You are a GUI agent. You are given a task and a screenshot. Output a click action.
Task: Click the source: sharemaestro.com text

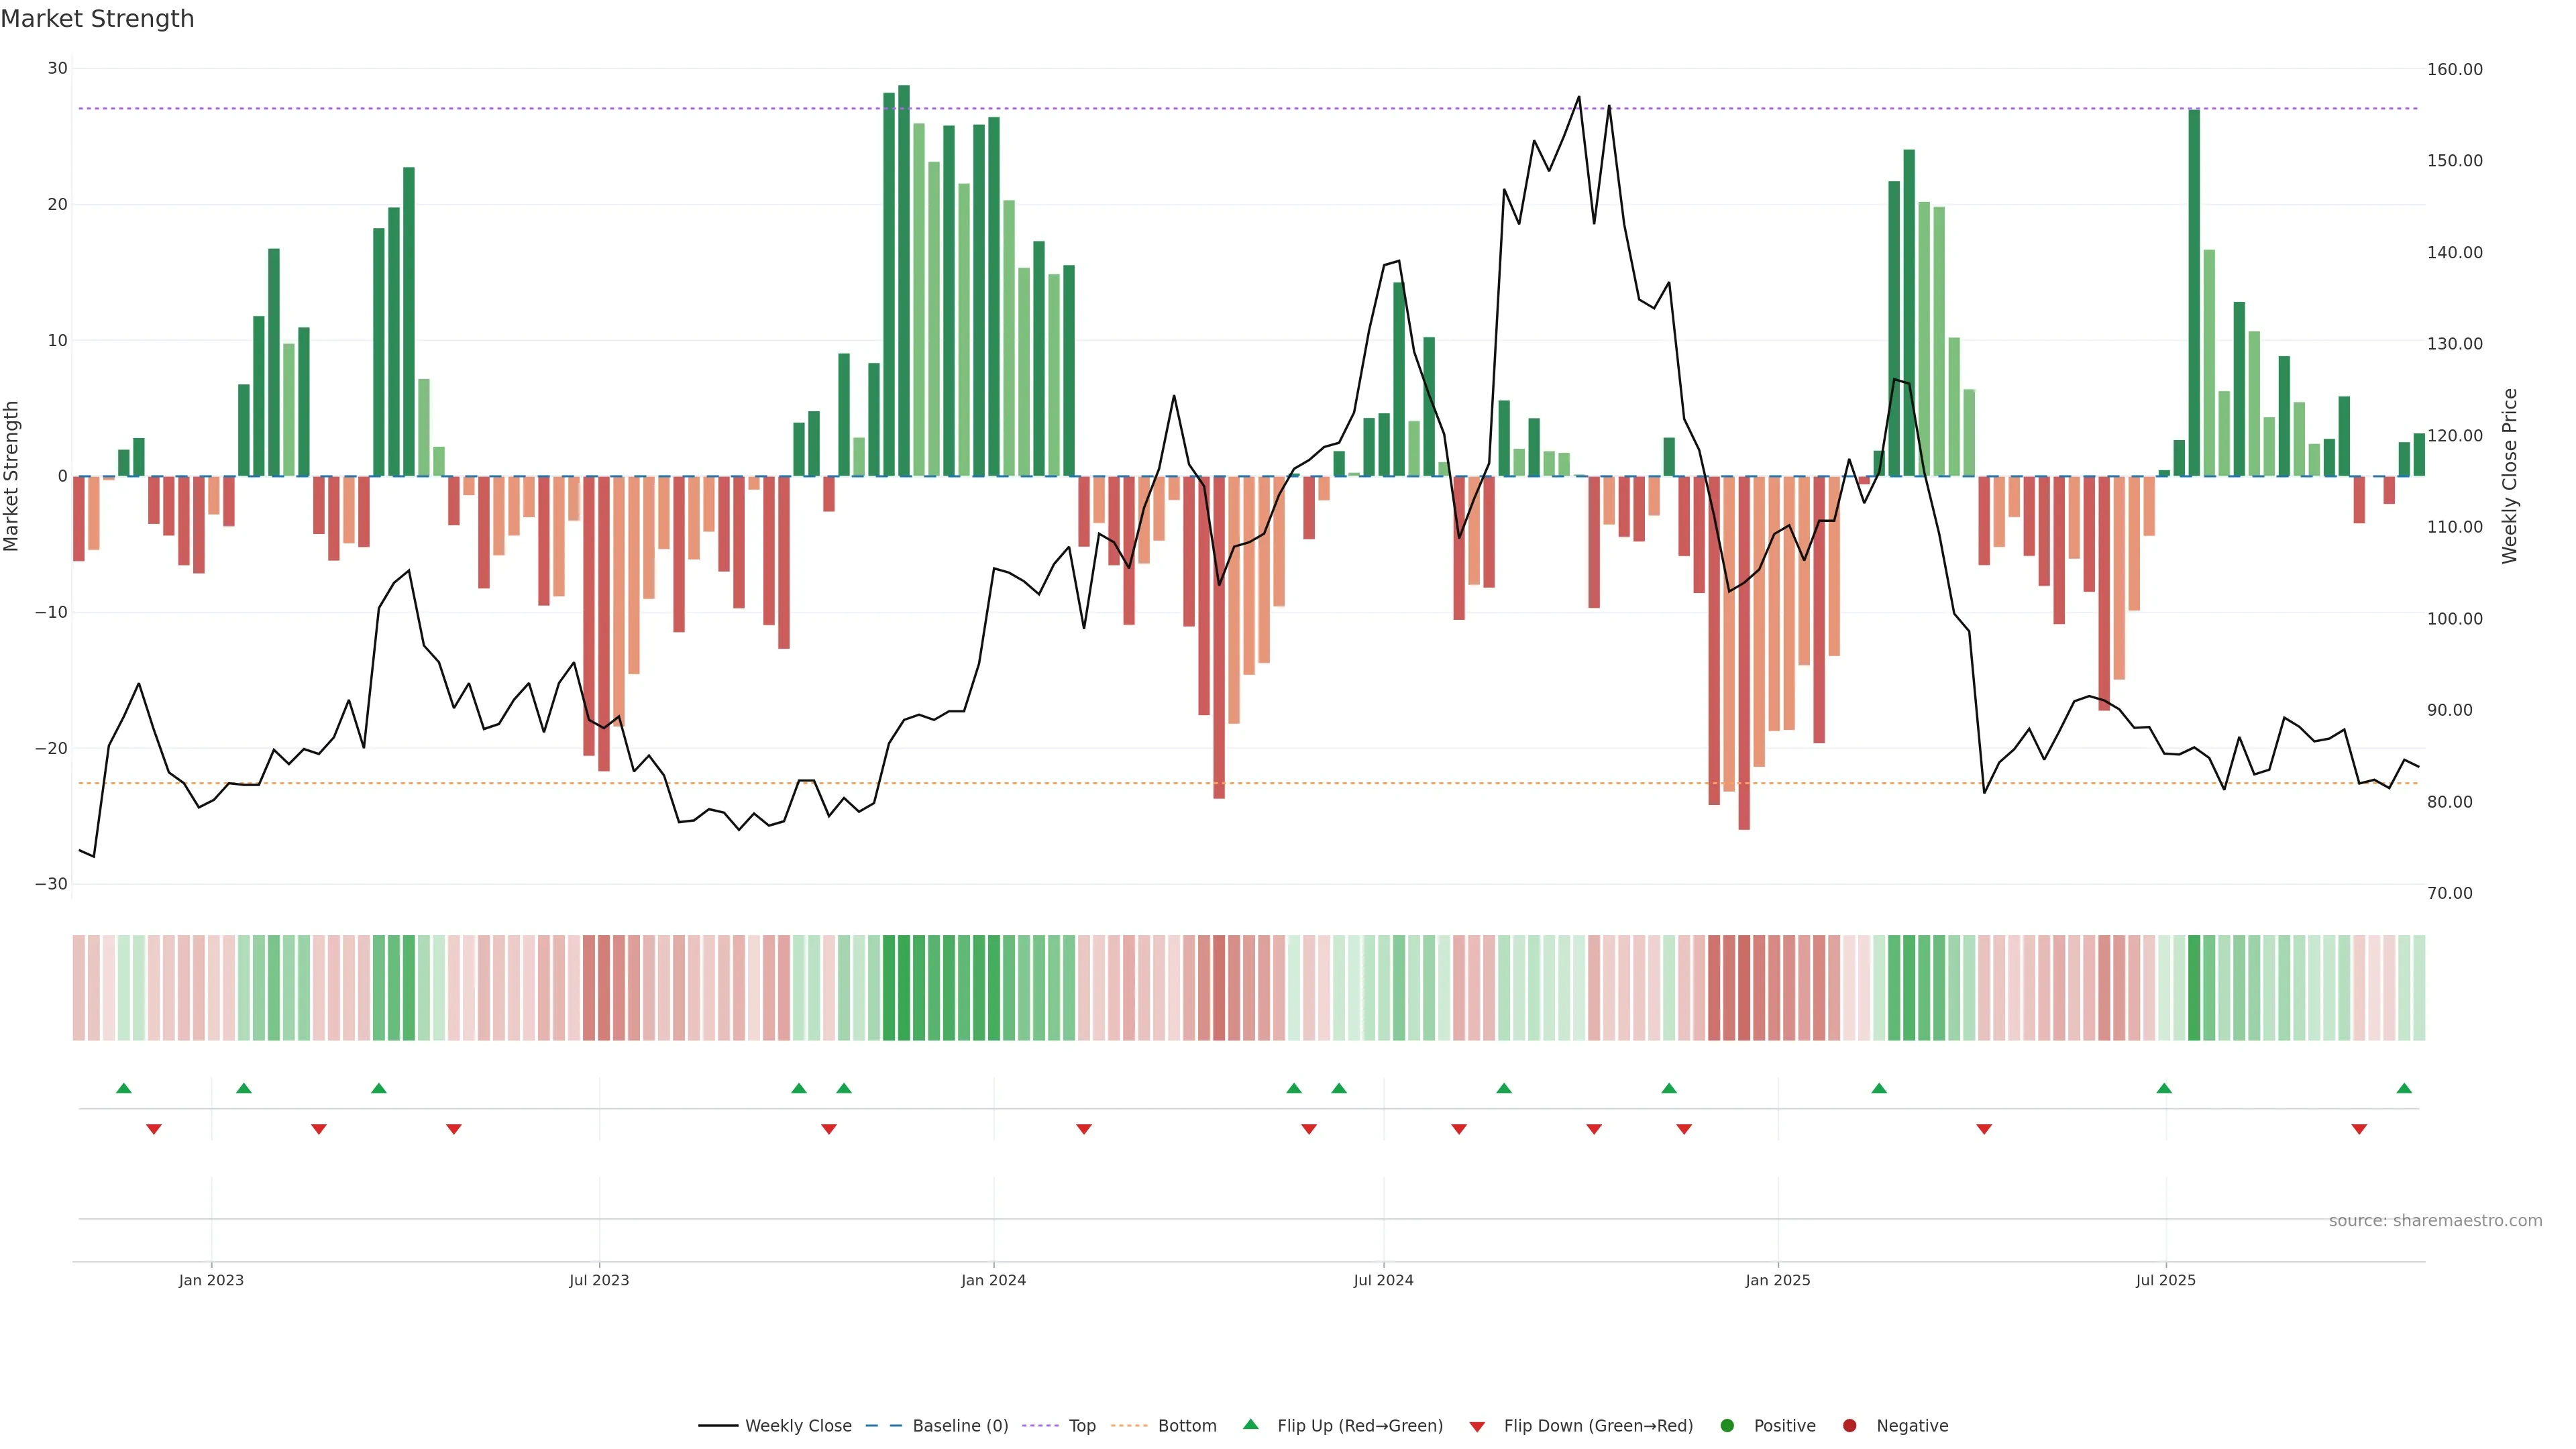2435,1221
